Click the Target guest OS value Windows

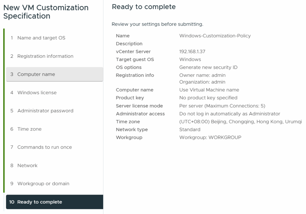pyautogui.click(x=190, y=60)
